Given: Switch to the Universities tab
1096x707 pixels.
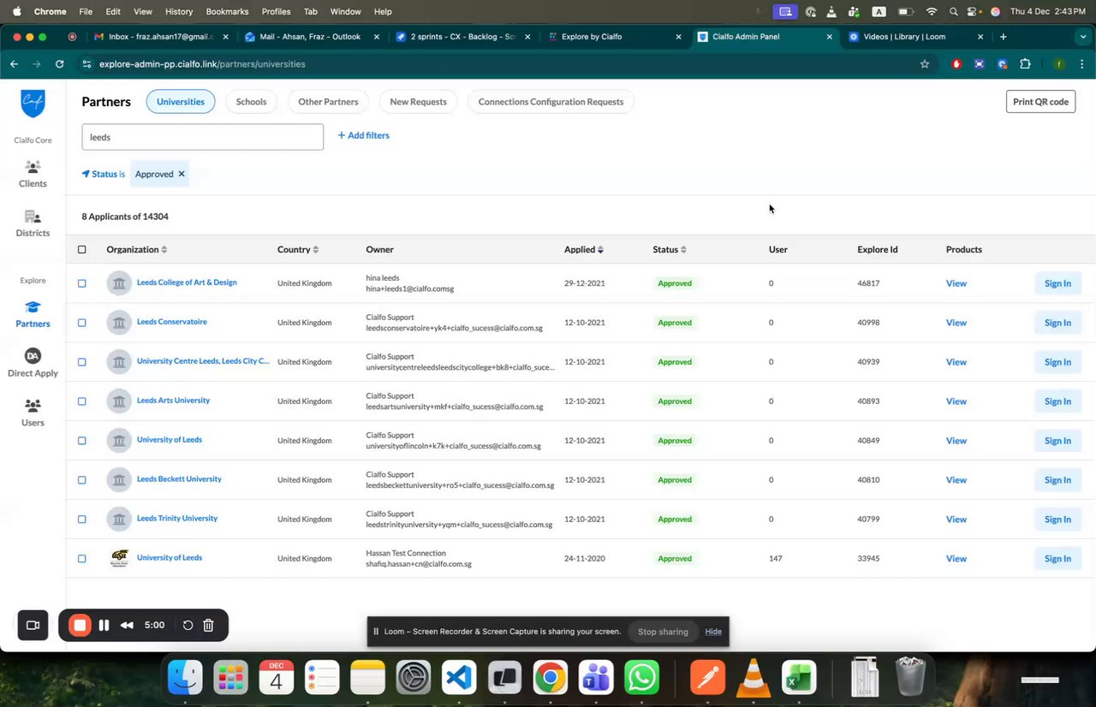Looking at the screenshot, I should pyautogui.click(x=181, y=102).
